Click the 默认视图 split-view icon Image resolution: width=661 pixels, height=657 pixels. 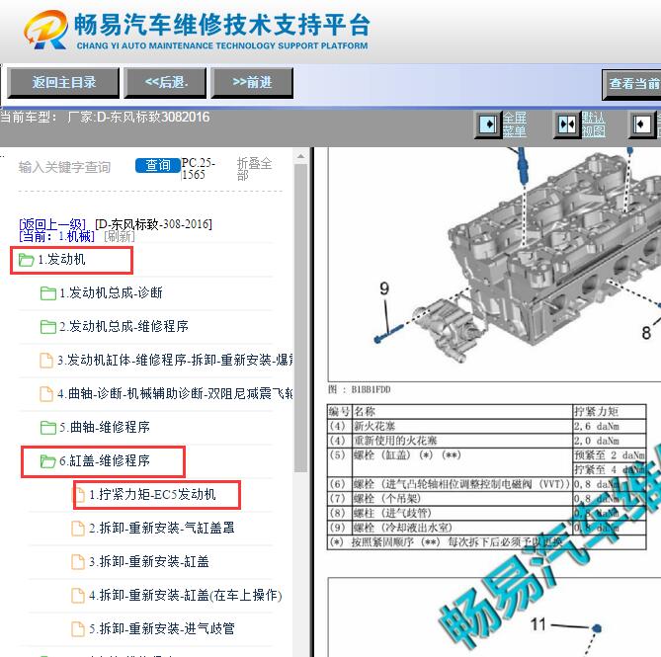click(x=566, y=124)
